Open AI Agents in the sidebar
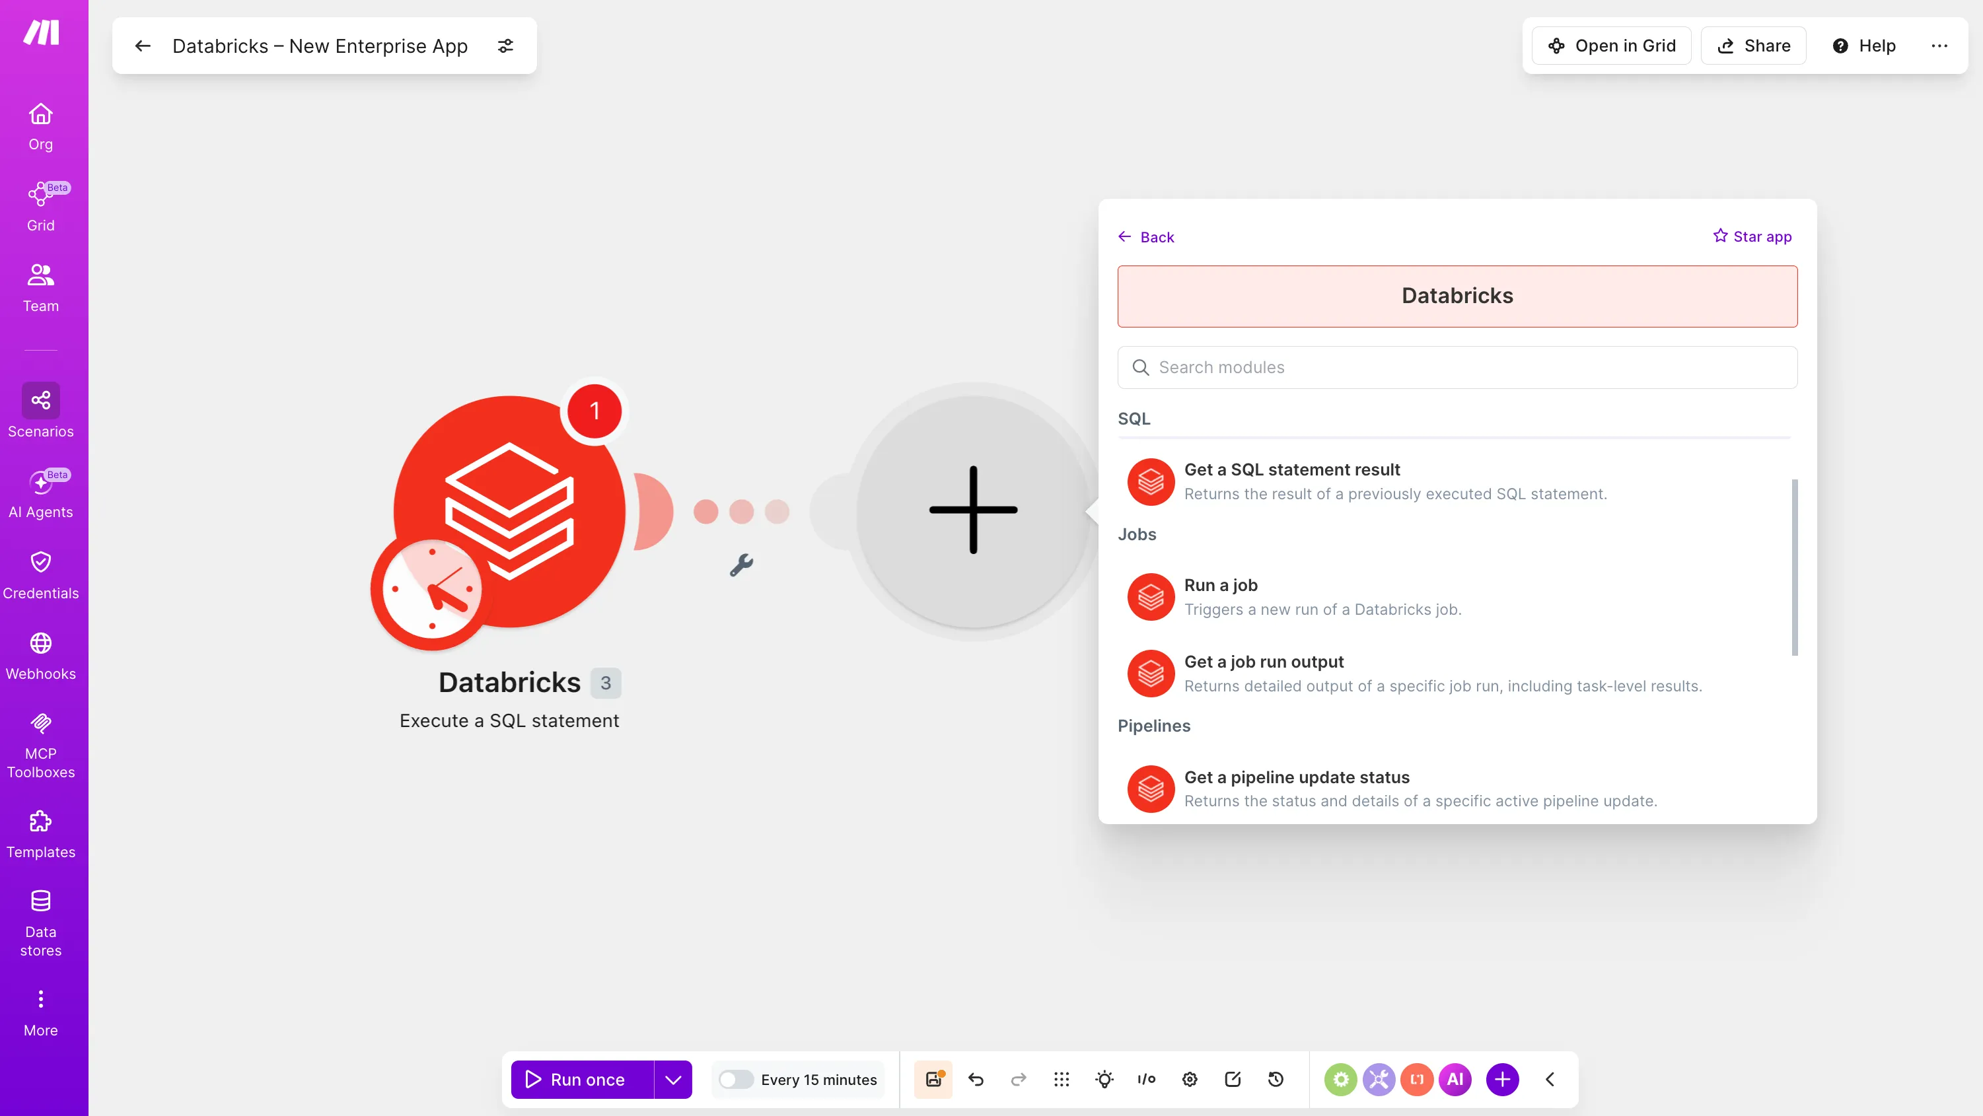The height and width of the screenshot is (1116, 1983). [x=41, y=493]
